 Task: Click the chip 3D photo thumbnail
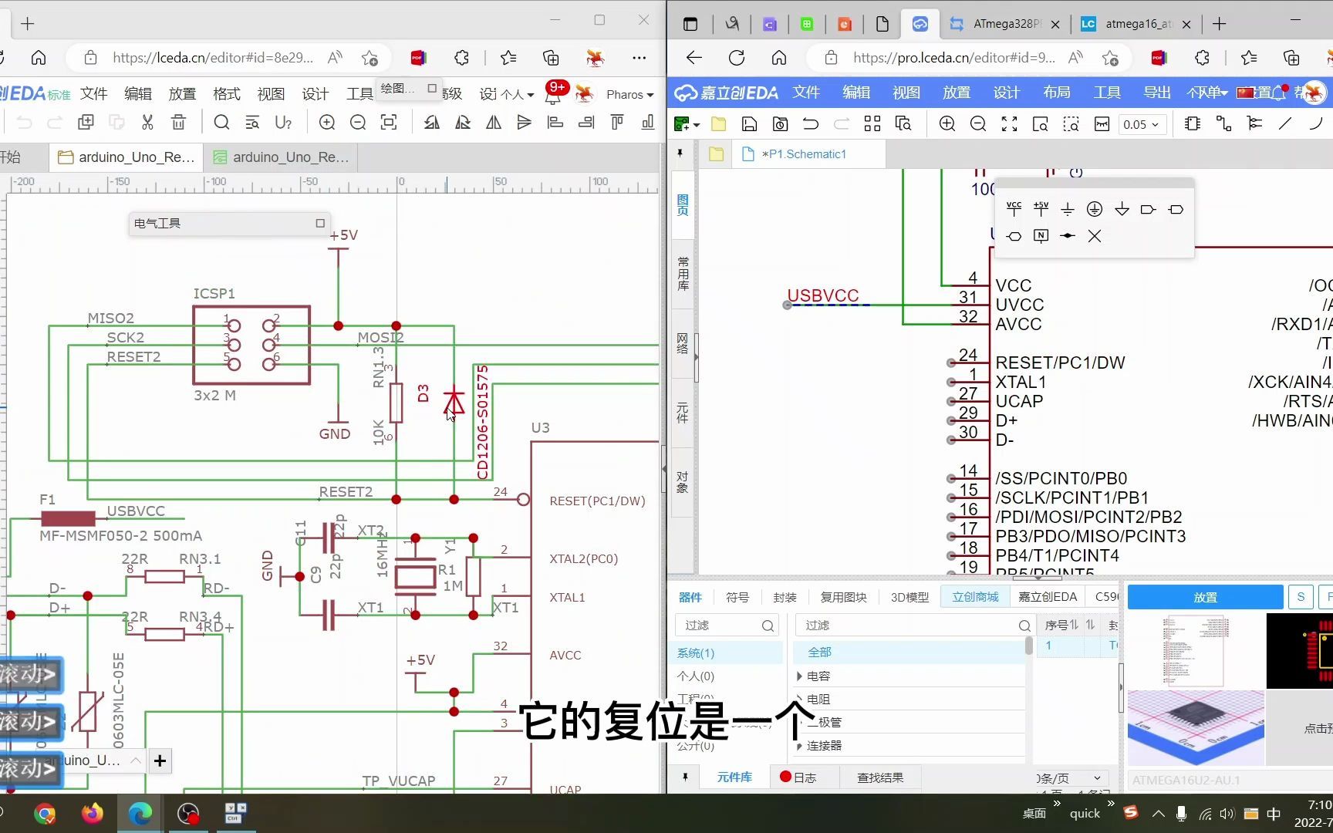point(1196,728)
